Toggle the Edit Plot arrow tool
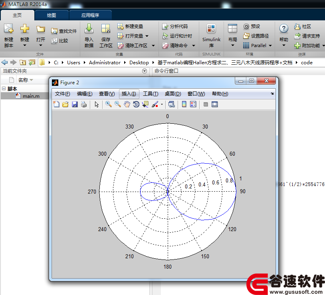This screenshot has height=295, width=325. click(97, 104)
